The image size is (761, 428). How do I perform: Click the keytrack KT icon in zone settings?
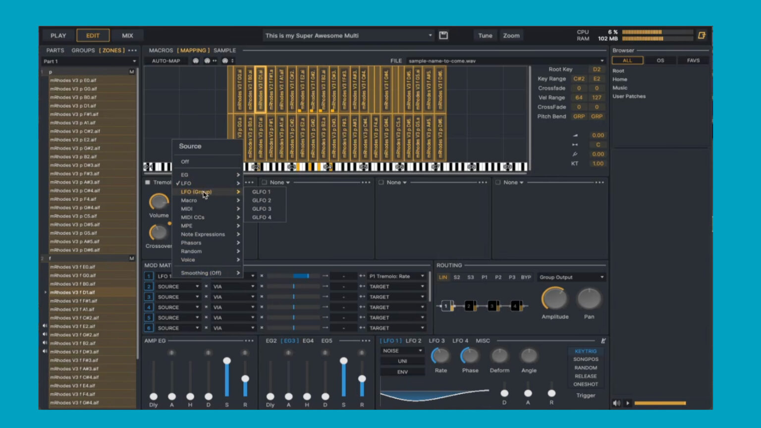pyautogui.click(x=574, y=163)
